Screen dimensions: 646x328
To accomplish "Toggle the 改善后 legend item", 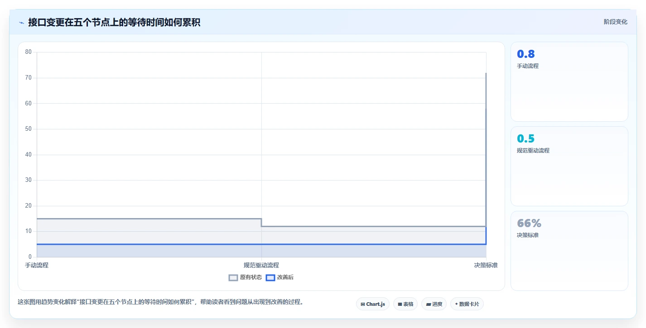I will 280,277.
